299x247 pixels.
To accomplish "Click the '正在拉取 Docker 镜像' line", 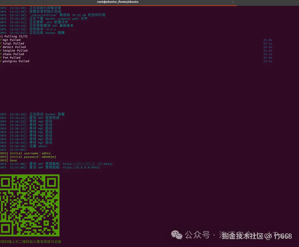I will pos(47,33).
